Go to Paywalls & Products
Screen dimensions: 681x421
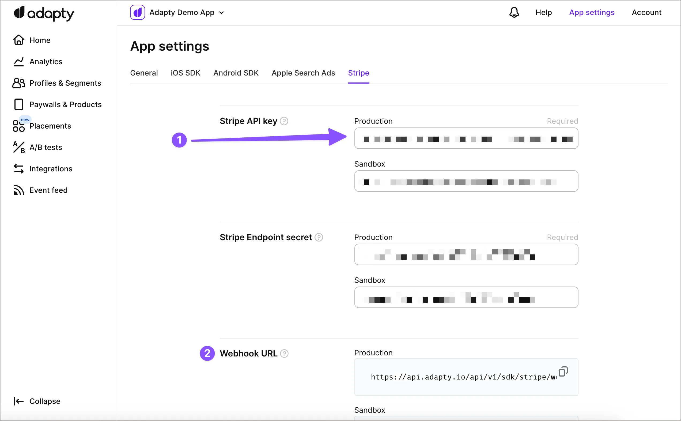(65, 104)
